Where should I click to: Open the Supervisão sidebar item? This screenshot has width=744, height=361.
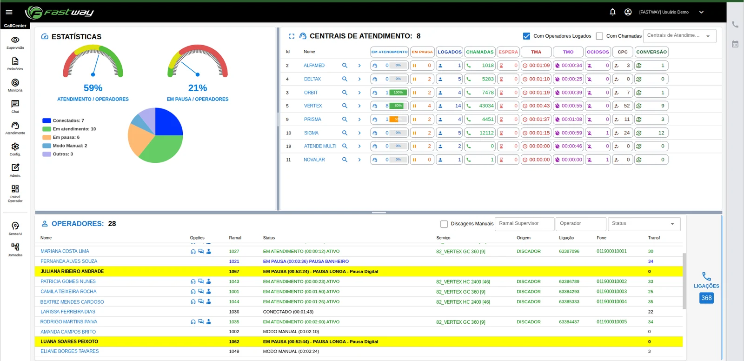pos(15,43)
